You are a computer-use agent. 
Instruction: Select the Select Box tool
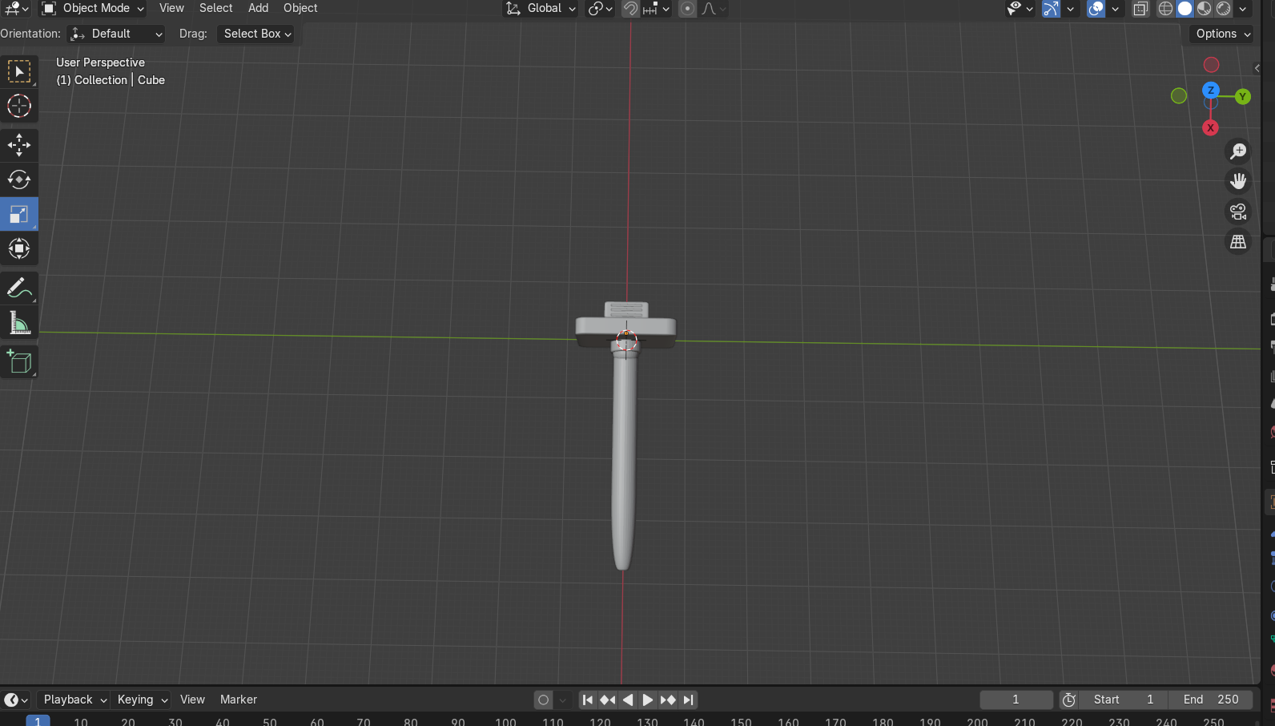(x=19, y=71)
